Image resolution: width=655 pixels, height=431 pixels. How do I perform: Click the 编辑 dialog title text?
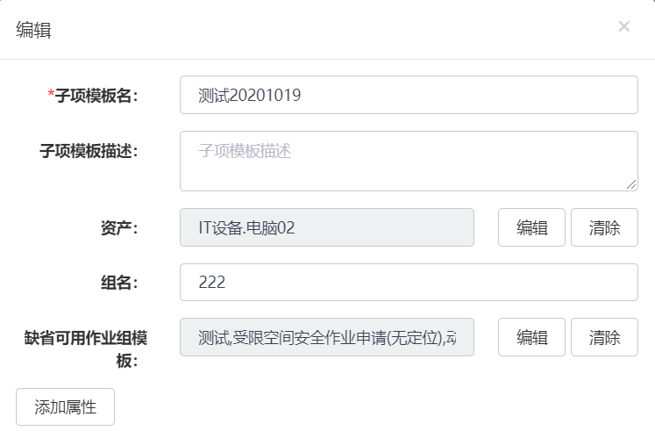point(33,30)
